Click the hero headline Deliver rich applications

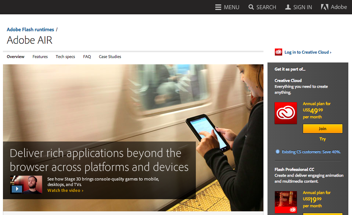tap(99, 160)
